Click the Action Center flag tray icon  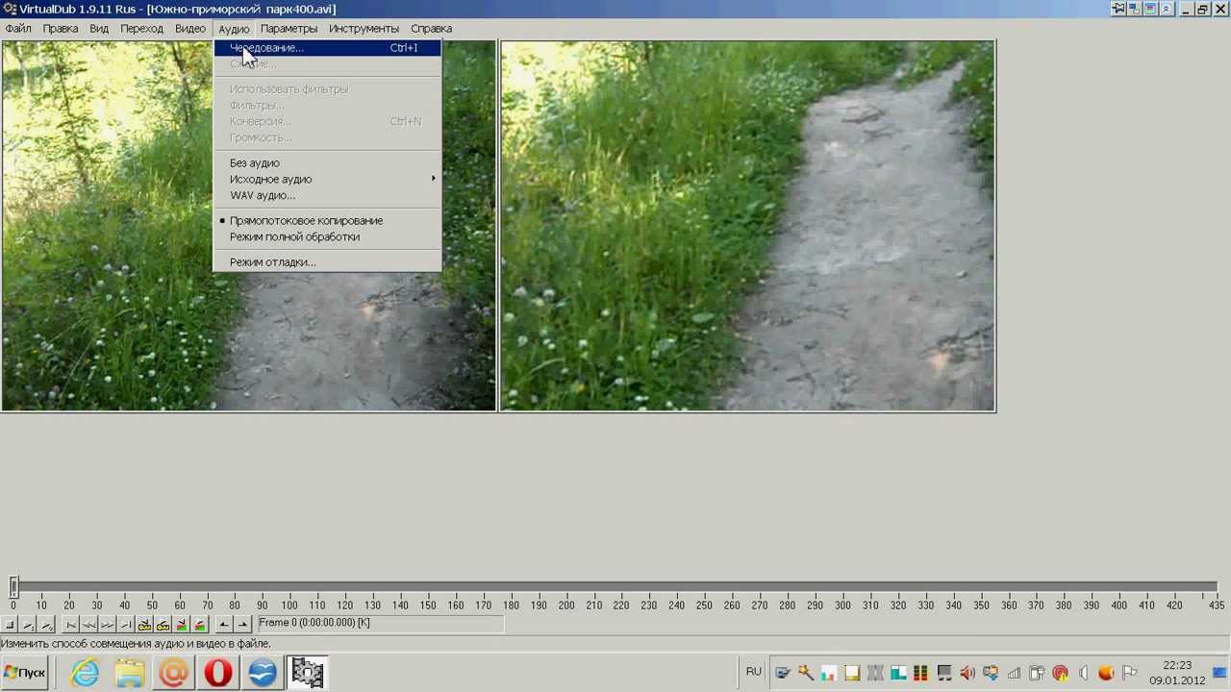(x=1129, y=673)
